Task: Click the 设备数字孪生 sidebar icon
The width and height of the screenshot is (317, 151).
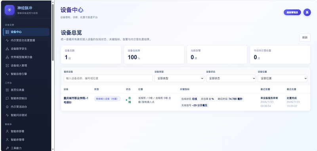Action: click(7, 49)
